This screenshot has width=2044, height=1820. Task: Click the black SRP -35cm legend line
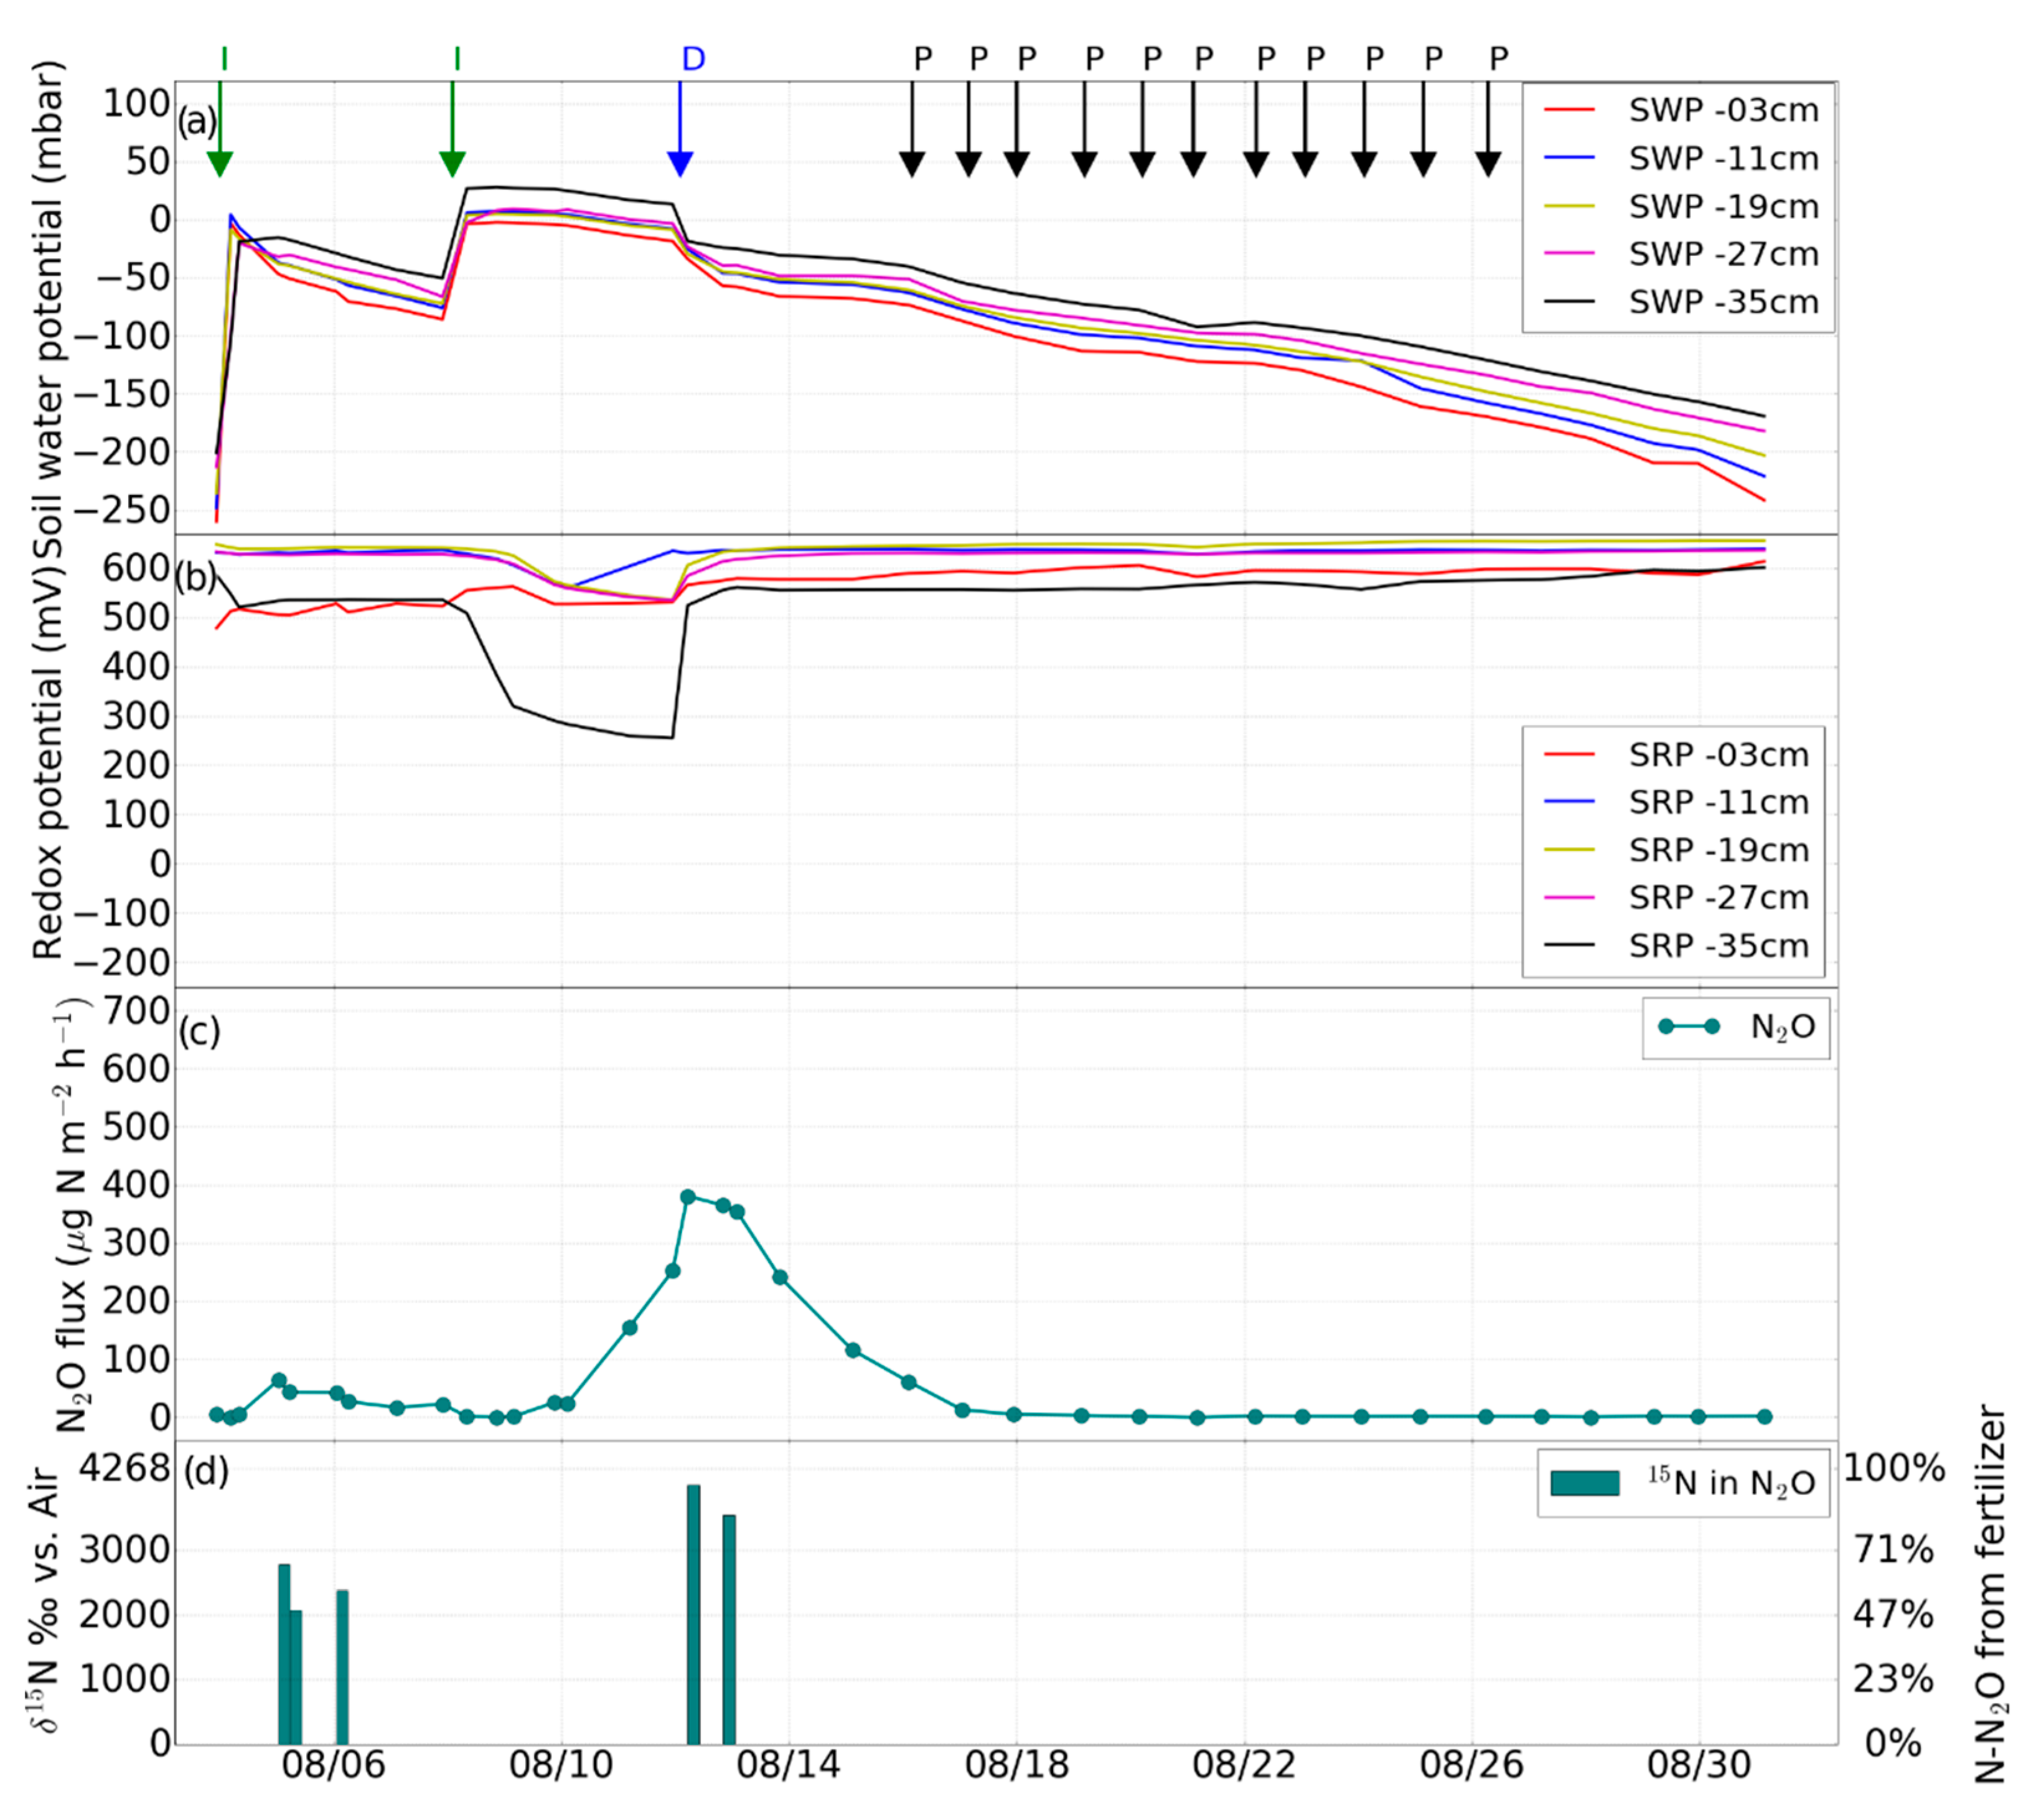1569,946
